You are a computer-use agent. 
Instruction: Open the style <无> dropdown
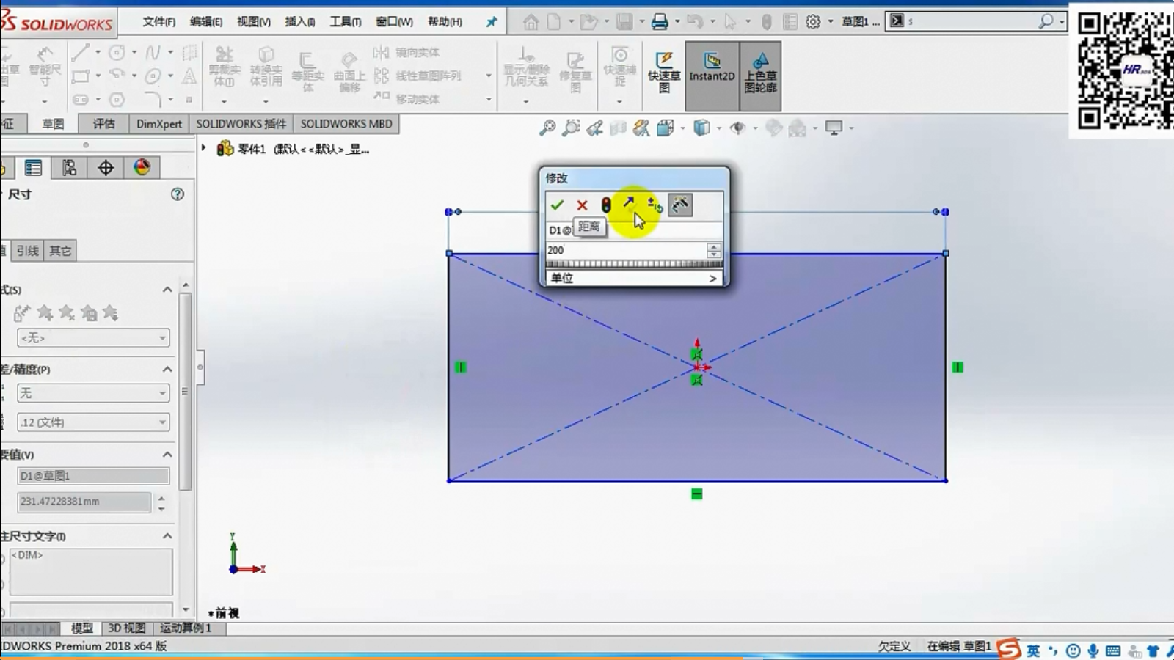pyautogui.click(x=93, y=338)
